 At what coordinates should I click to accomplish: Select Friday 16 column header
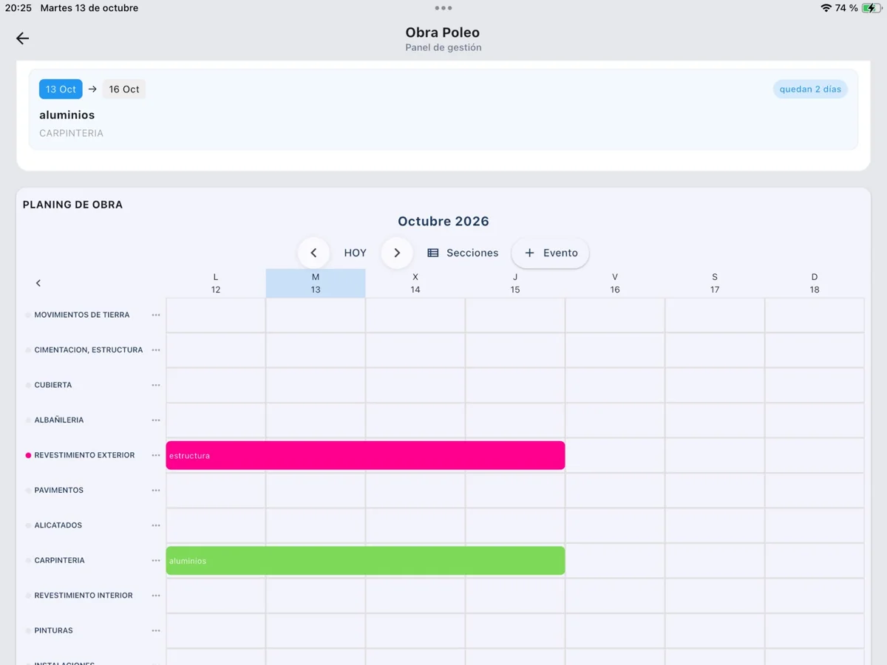[615, 283]
